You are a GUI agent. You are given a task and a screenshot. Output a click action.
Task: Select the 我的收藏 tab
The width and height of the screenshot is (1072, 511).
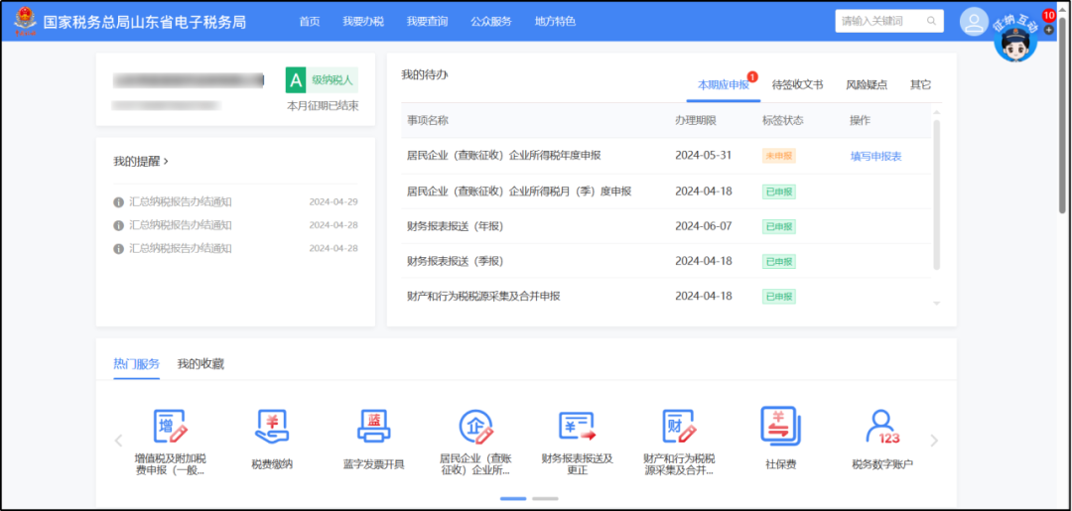click(201, 364)
